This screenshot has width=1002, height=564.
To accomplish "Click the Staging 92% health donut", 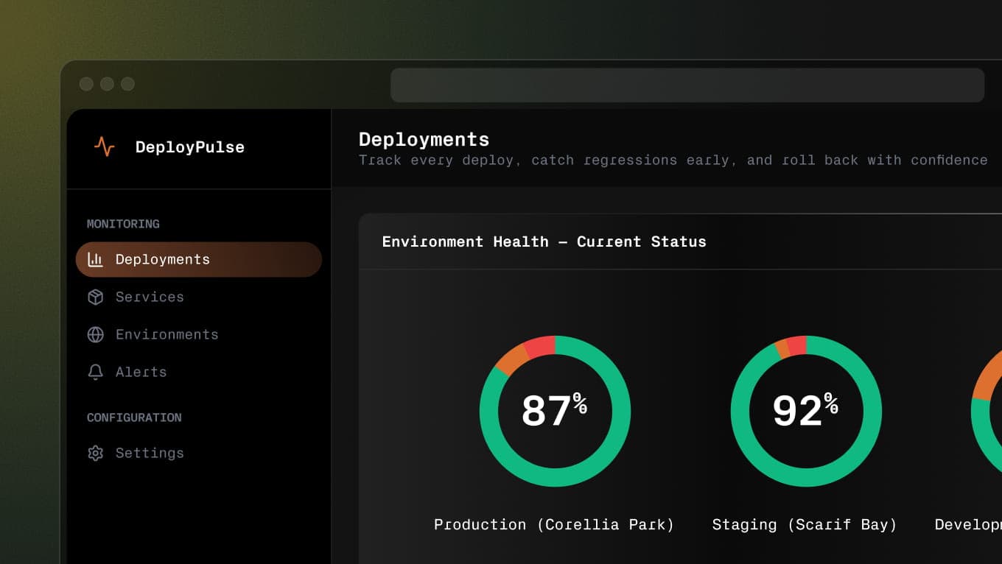I will coord(806,411).
